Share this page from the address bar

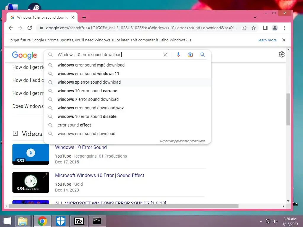click(x=244, y=28)
